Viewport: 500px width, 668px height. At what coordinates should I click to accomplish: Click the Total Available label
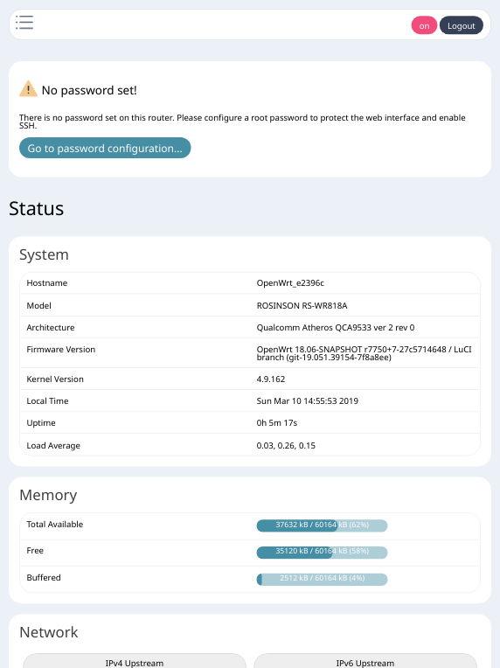(x=54, y=524)
